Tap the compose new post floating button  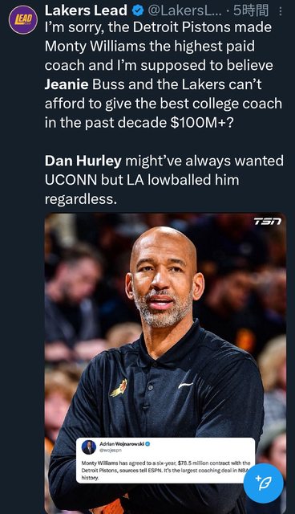coord(264,483)
